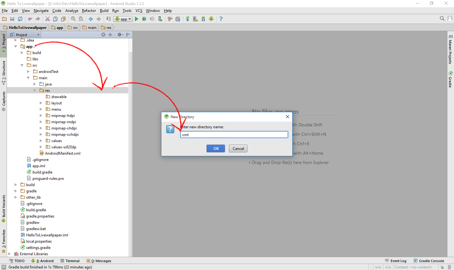Viewport: 454px width, 270px height.
Task: Click the Make Project build icon
Action: pyautogui.click(x=108, y=19)
